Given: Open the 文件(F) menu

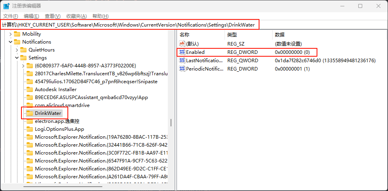Looking at the screenshot, I should click(x=11, y=16).
